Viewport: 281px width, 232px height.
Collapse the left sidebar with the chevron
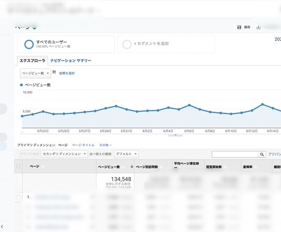2,227
